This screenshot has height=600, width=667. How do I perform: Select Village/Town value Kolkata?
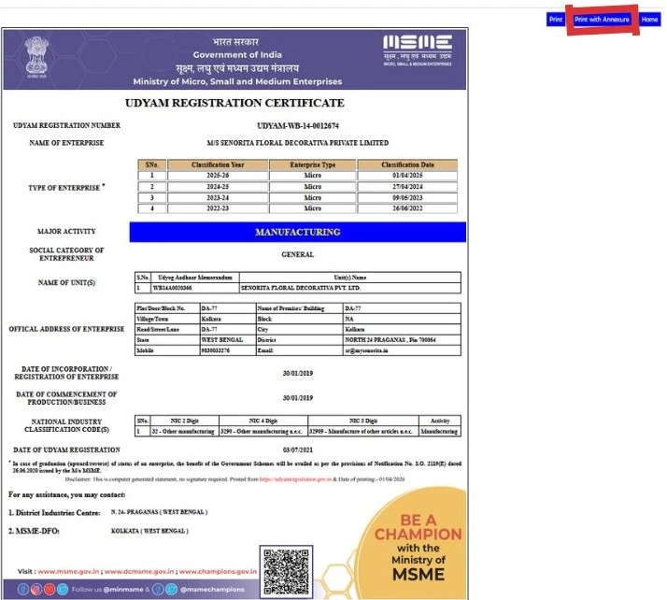coord(228,319)
